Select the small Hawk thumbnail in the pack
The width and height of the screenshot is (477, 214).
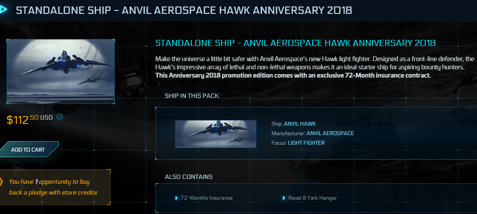pyautogui.click(x=215, y=134)
